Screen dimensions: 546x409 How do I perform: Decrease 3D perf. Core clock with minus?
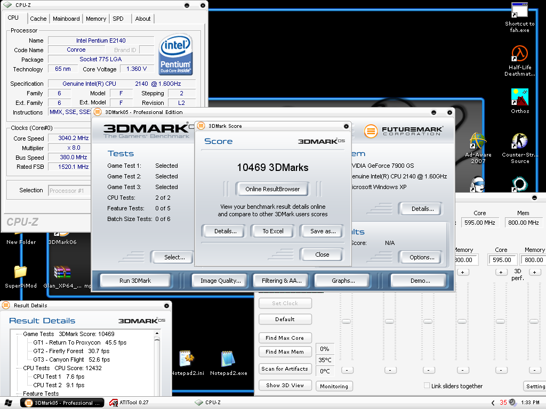click(x=501, y=371)
